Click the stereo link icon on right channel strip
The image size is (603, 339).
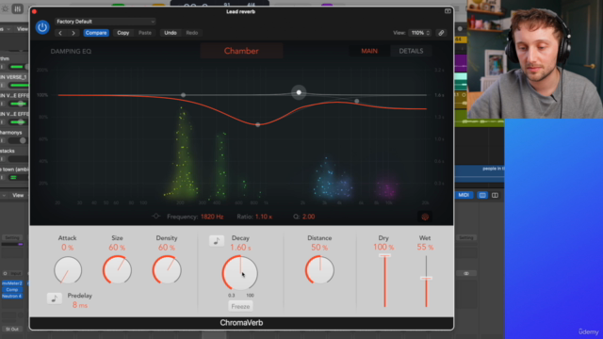(x=466, y=274)
